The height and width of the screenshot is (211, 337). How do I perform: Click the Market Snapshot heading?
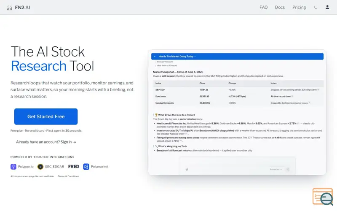click(178, 72)
